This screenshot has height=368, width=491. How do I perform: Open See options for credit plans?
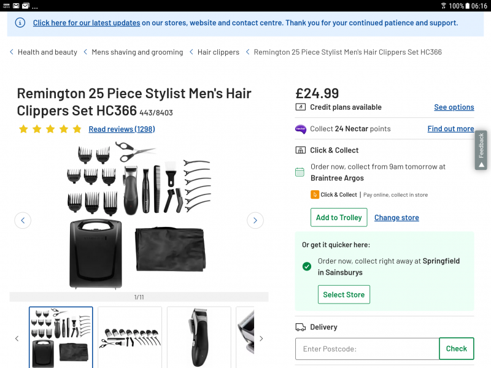[x=454, y=107]
